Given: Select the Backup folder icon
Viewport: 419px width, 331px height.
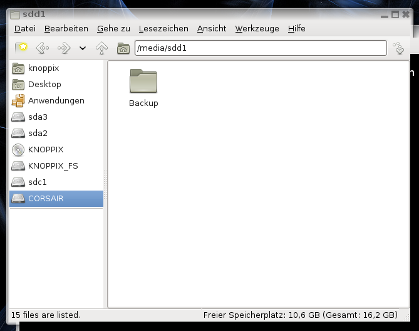Looking at the screenshot, I should [x=143, y=81].
